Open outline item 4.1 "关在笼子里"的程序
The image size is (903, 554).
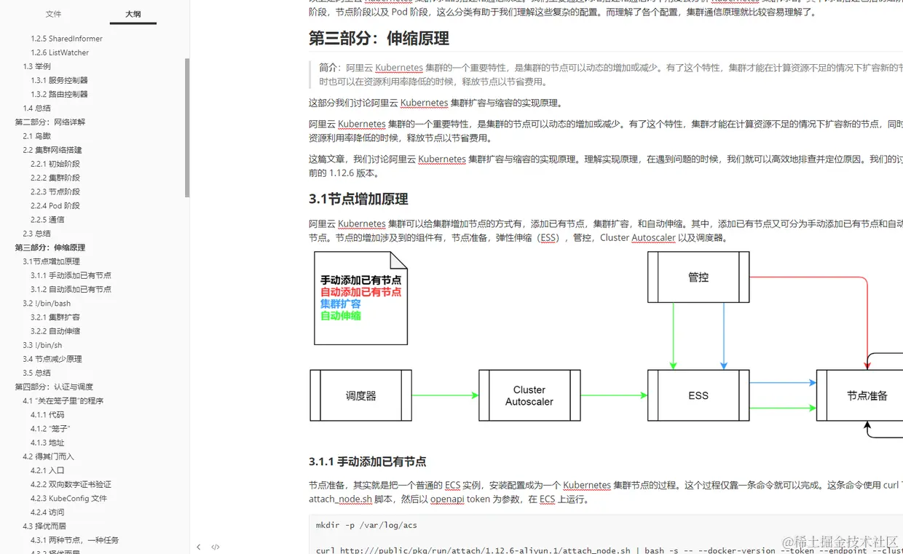pos(63,400)
